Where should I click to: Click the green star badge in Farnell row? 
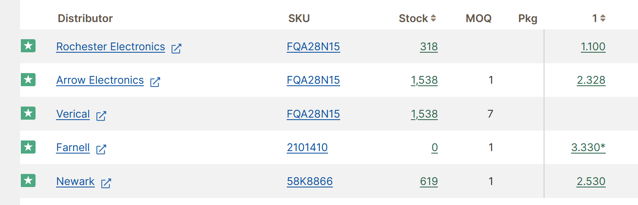[28, 147]
